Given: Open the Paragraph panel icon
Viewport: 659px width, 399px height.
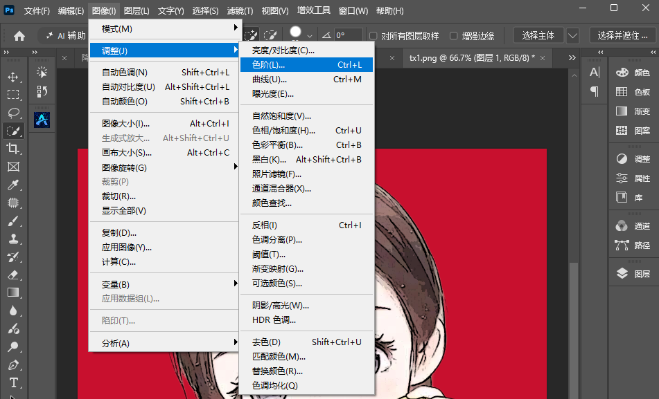Looking at the screenshot, I should 595,91.
